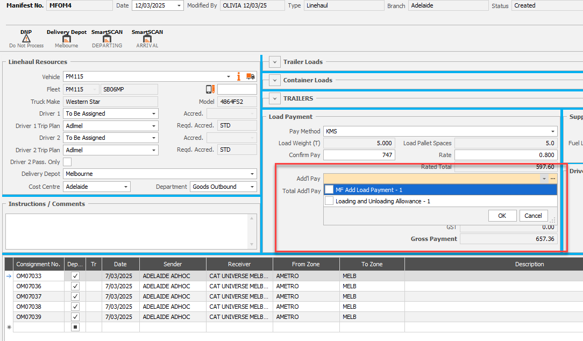The height and width of the screenshot is (341, 583).
Task: Click the SmartSCAN DEPARTING icon
Action: (107, 39)
